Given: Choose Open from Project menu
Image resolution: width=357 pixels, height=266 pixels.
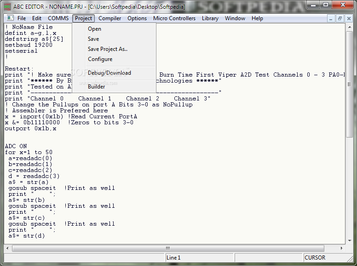Looking at the screenshot, I should 114,29.
